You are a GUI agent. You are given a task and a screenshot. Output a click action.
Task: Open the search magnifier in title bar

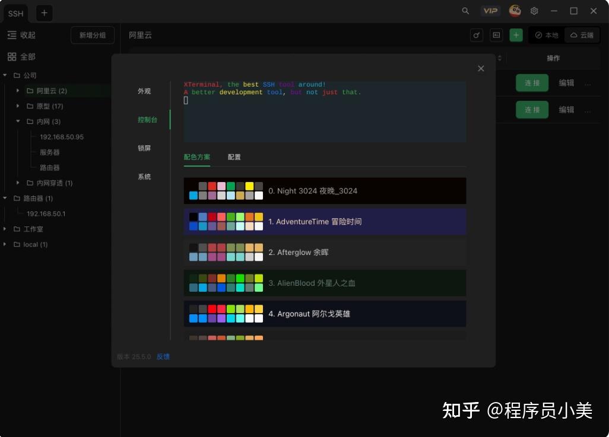click(x=465, y=11)
